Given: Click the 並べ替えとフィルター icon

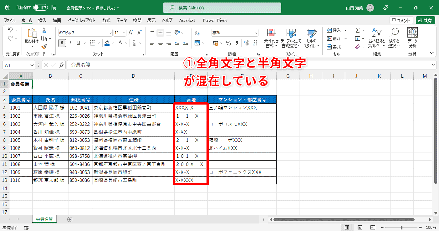Looking at the screenshot, I should pyautogui.click(x=376, y=38).
